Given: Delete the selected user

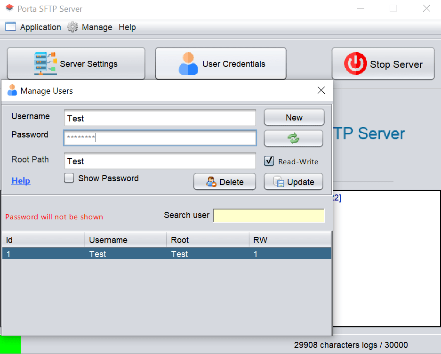Looking at the screenshot, I should pos(225,182).
